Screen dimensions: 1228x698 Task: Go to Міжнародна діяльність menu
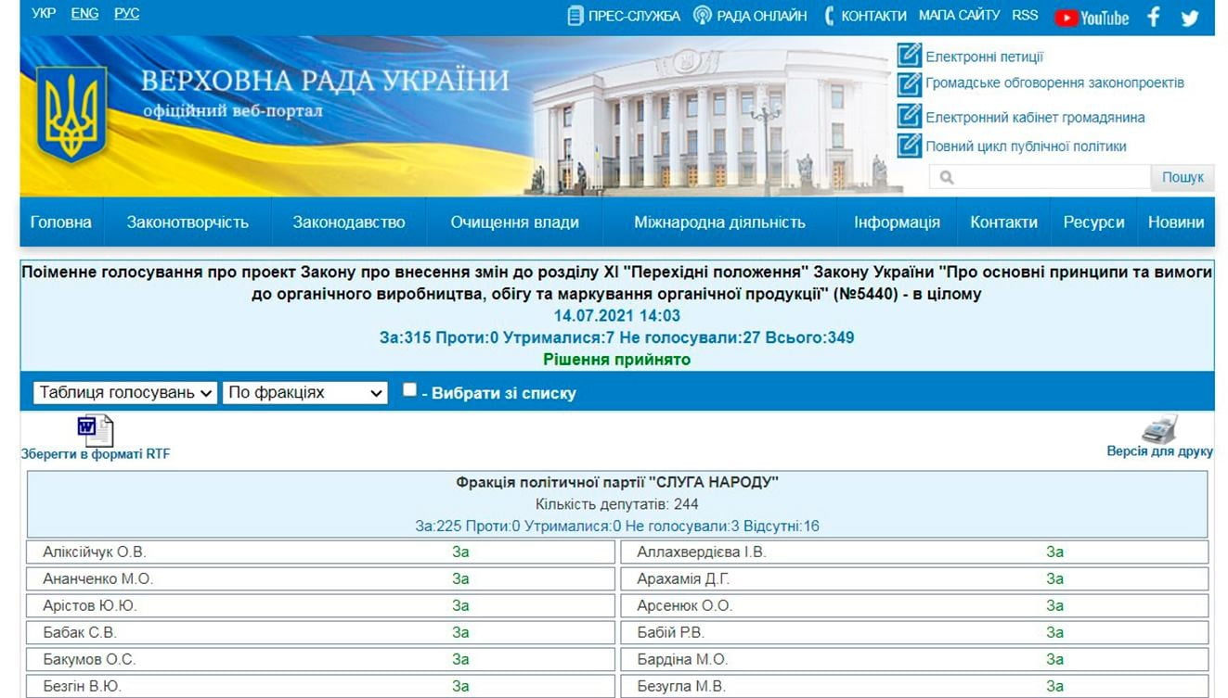click(x=719, y=222)
